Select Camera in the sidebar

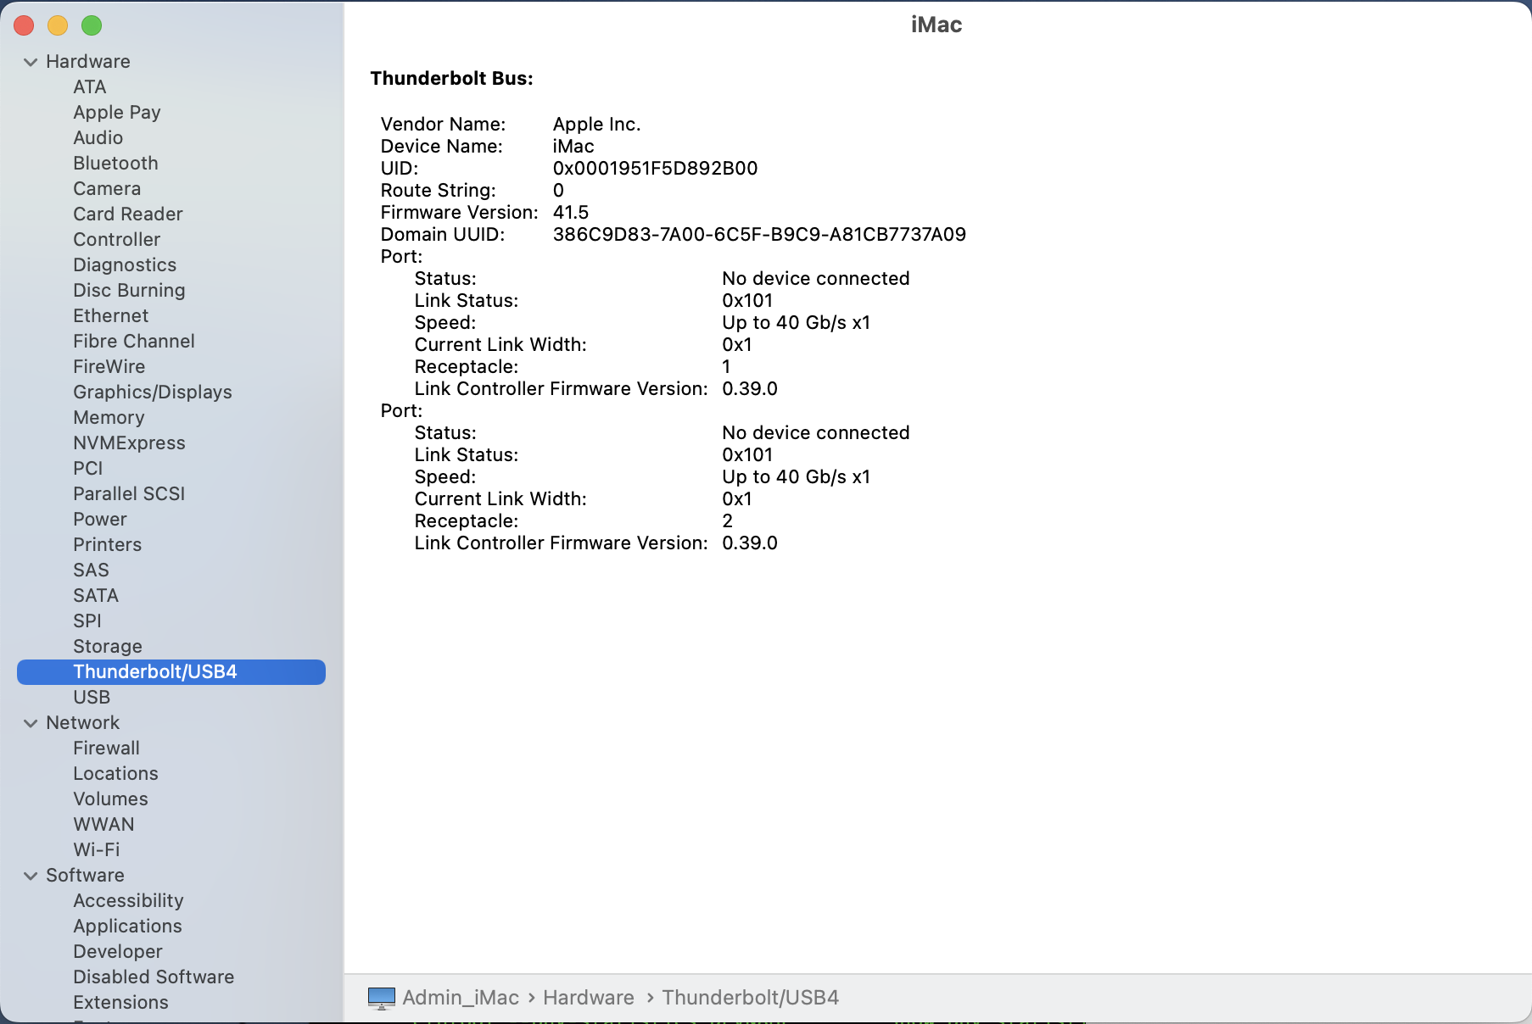[107, 189]
